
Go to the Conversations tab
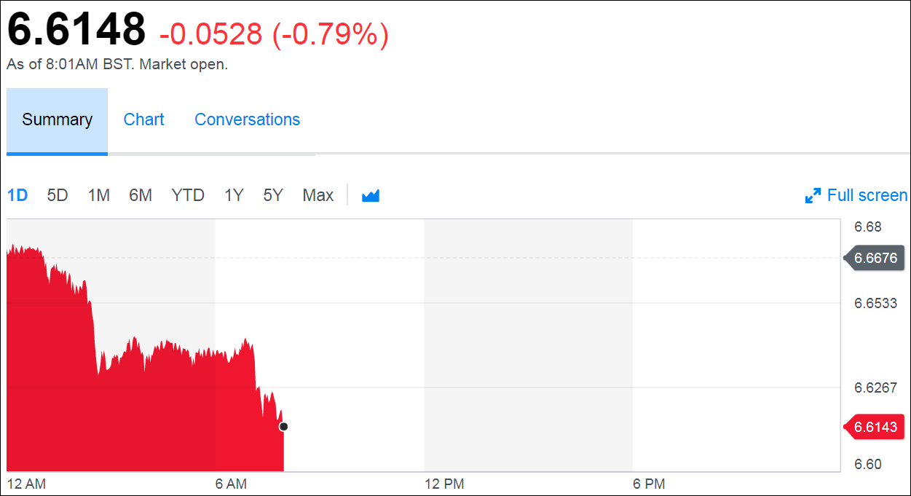pos(247,120)
